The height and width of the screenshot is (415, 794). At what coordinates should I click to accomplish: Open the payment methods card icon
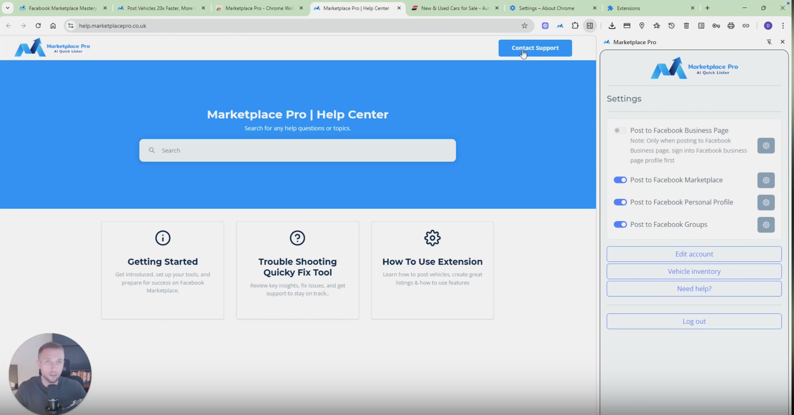pos(627,26)
